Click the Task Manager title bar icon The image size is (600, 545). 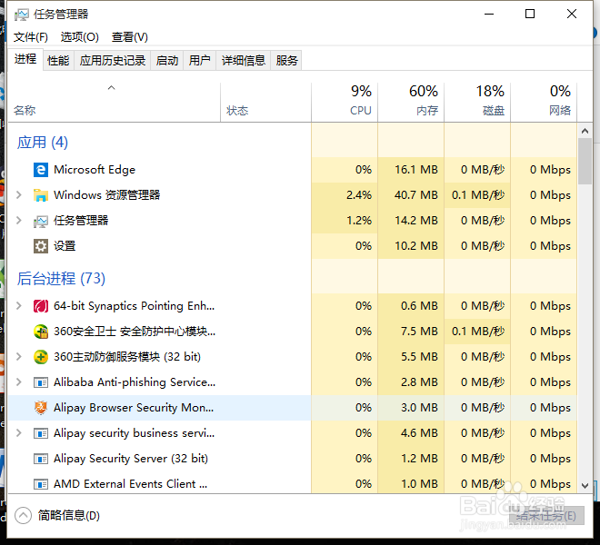click(22, 15)
